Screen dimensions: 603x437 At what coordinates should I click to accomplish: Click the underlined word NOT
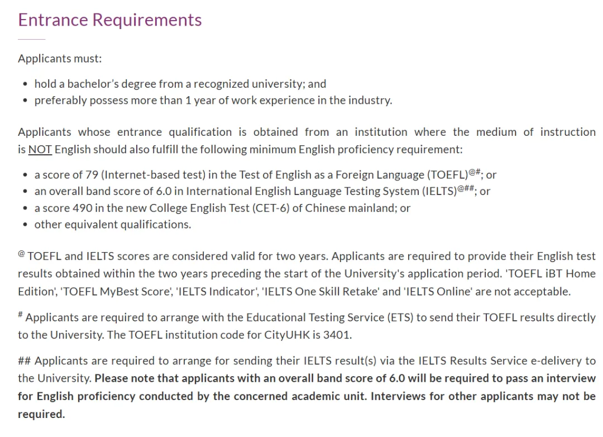coord(40,150)
